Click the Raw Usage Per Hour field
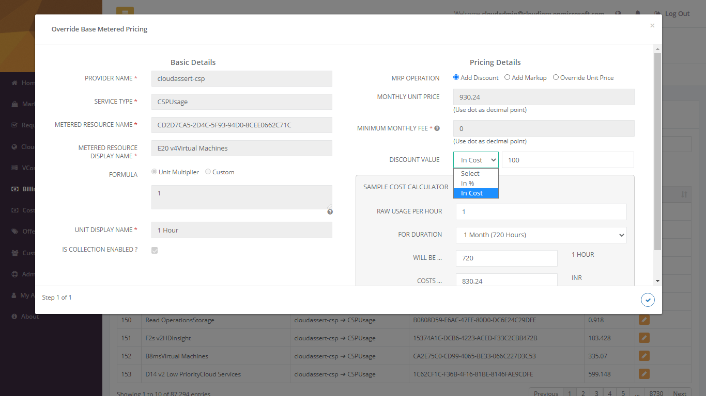 point(541,211)
